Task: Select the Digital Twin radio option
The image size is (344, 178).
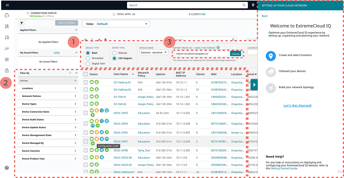Action: coord(88,64)
